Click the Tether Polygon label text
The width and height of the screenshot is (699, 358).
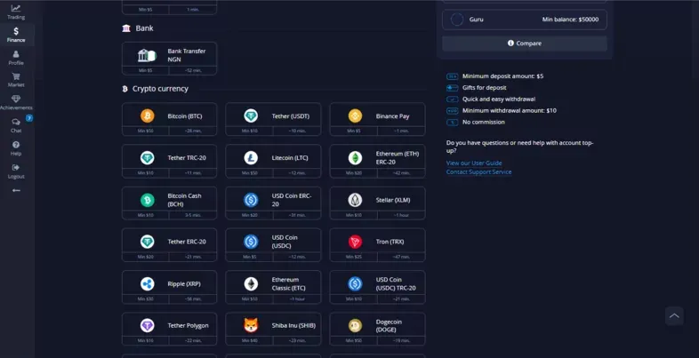click(188, 326)
